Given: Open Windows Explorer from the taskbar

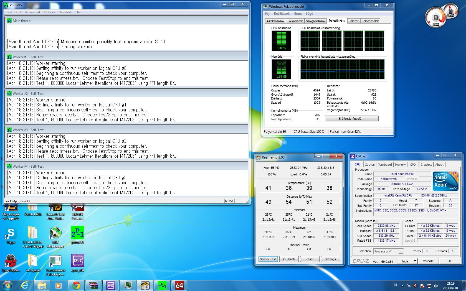Looking at the screenshot, I should [42, 285].
